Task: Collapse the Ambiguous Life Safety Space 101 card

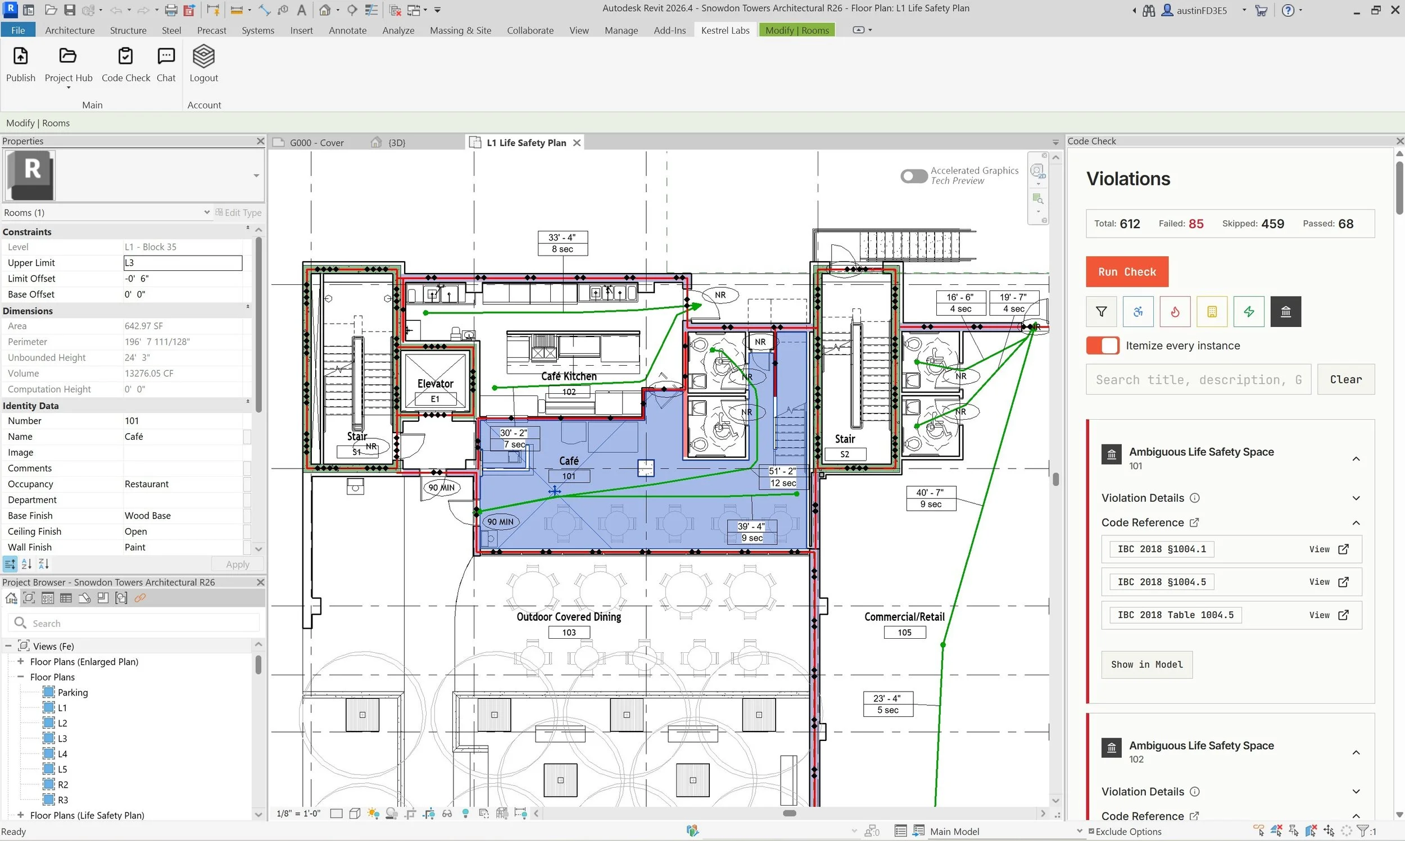Action: tap(1356, 458)
